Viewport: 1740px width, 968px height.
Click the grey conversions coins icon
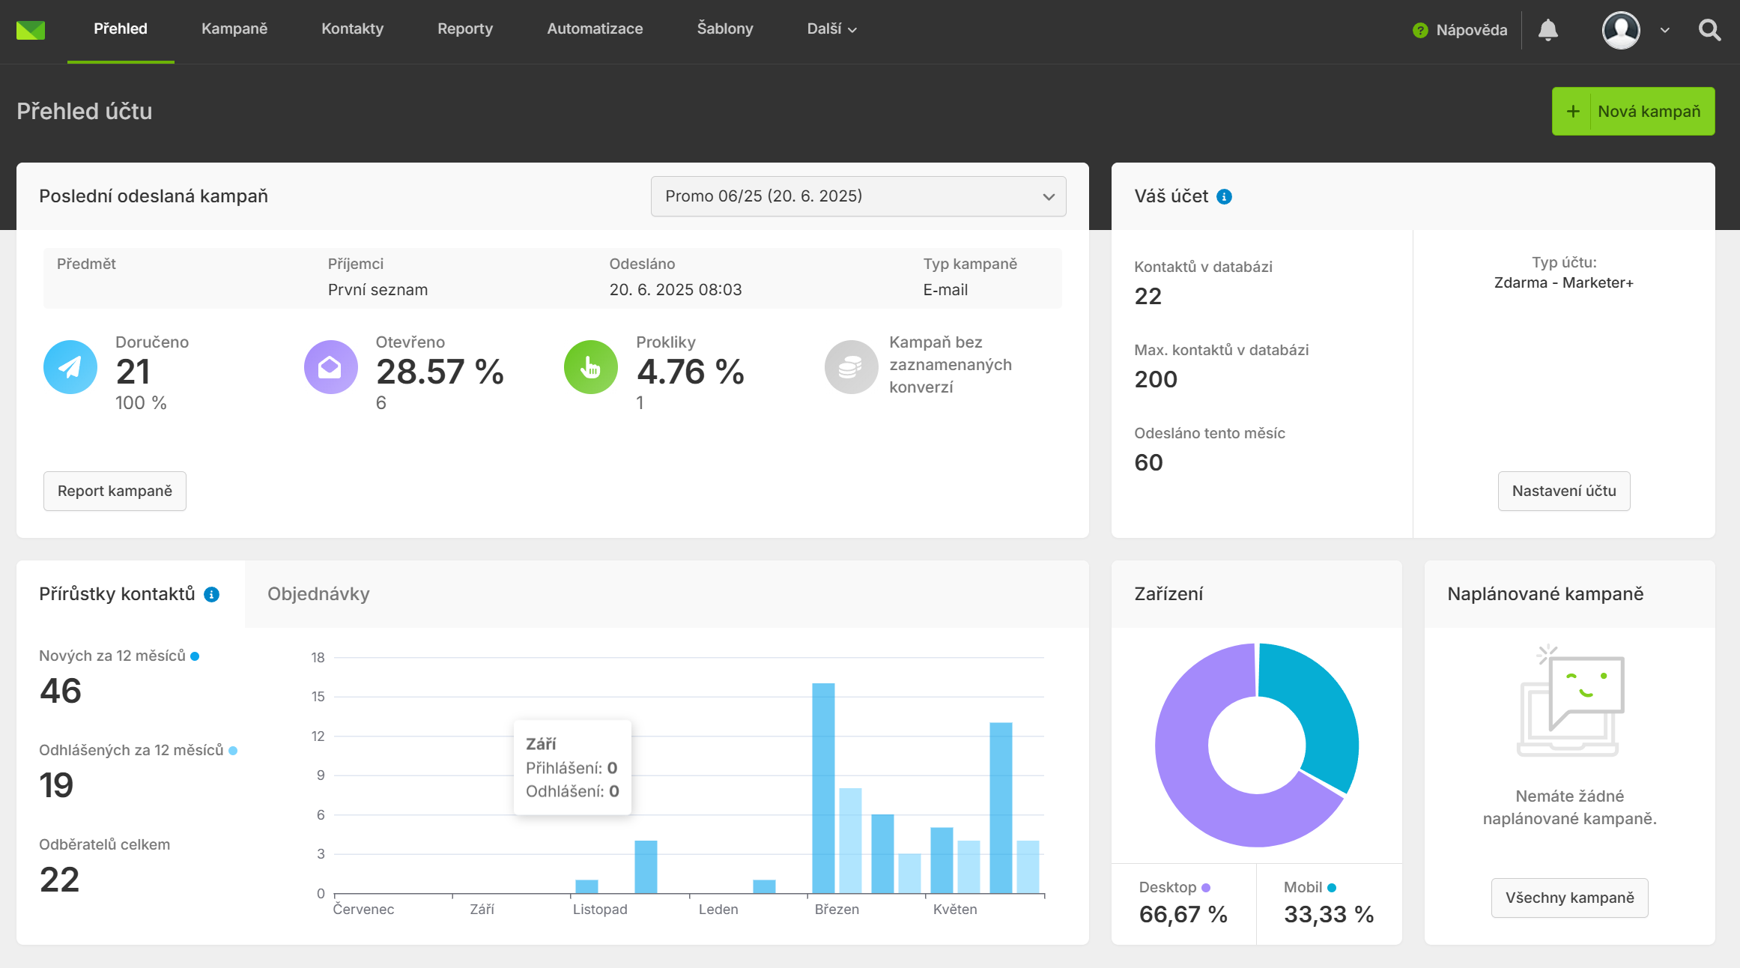(850, 367)
